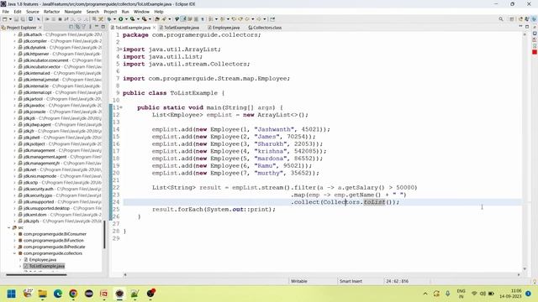
Task: Click the Pin Editor toolbar icon
Action: pyautogui.click(x=272, y=19)
